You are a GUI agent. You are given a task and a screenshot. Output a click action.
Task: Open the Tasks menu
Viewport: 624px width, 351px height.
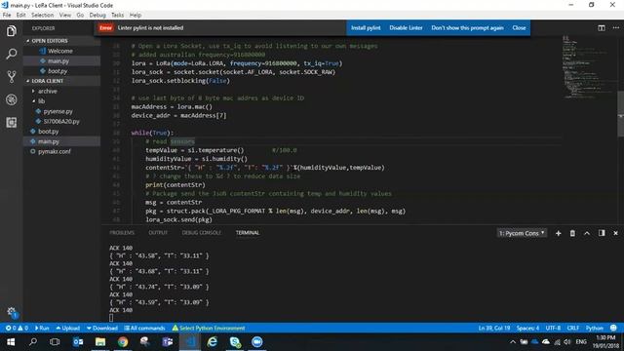117,16
